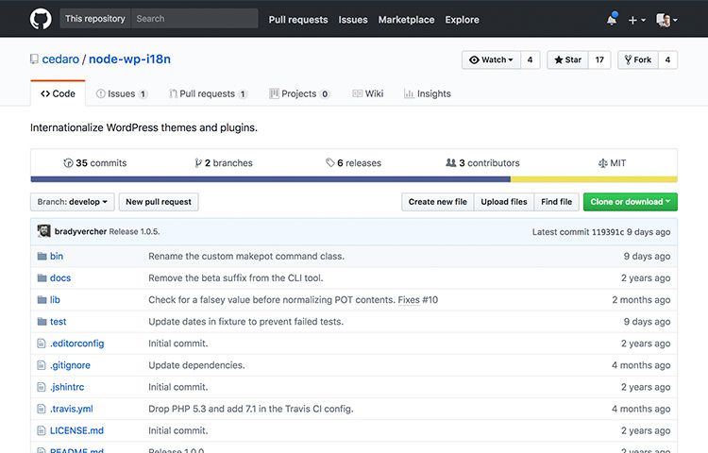The height and width of the screenshot is (453, 708).
Task: Click the GitHub Octocat logo
Action: 41,20
